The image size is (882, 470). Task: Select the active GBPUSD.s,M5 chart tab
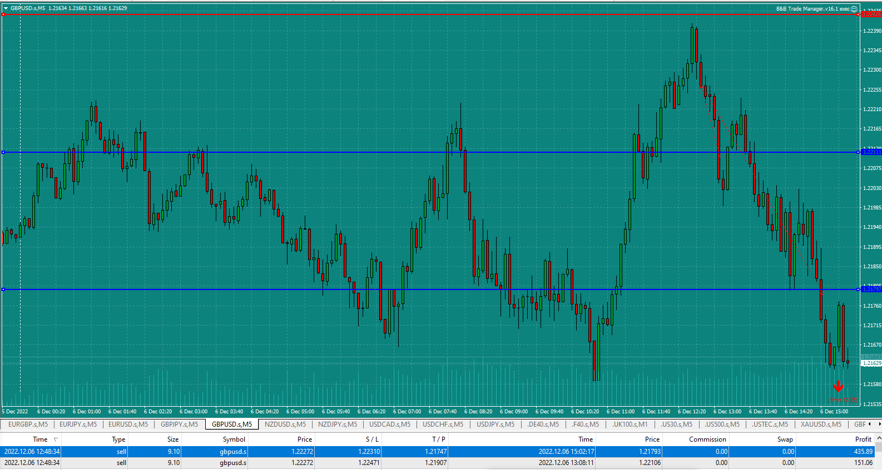coord(232,424)
